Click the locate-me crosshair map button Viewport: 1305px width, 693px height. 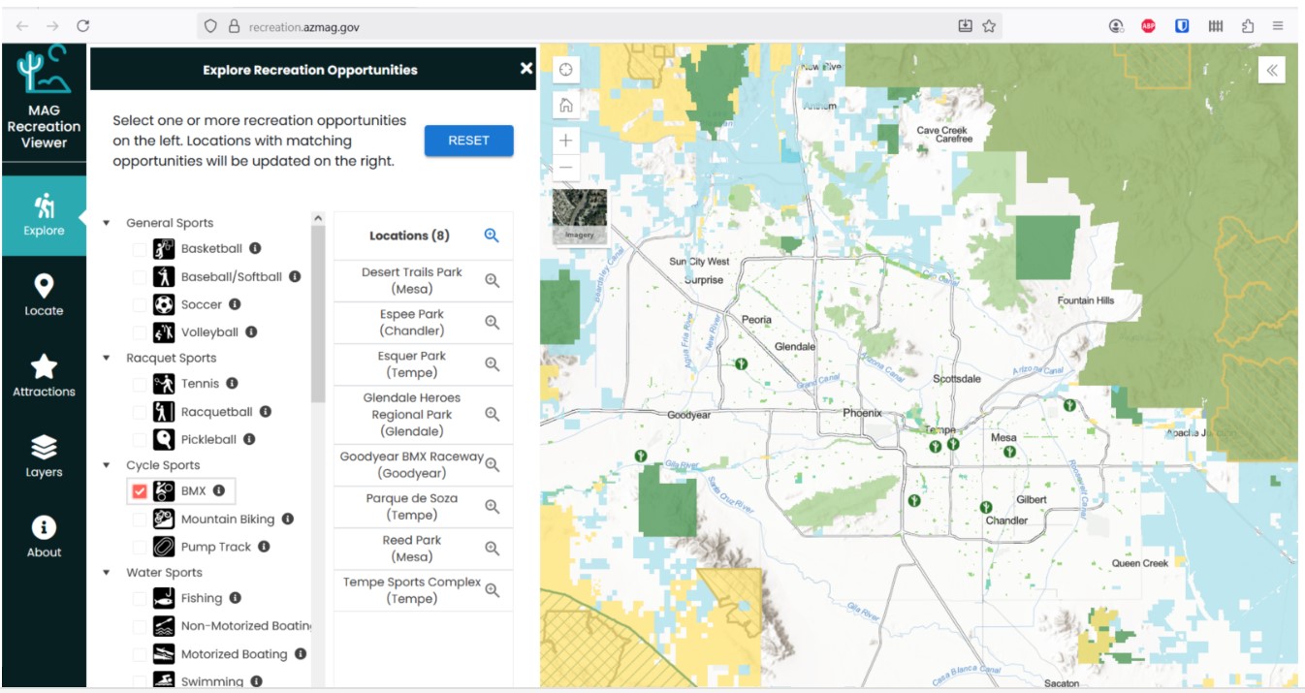[x=566, y=70]
